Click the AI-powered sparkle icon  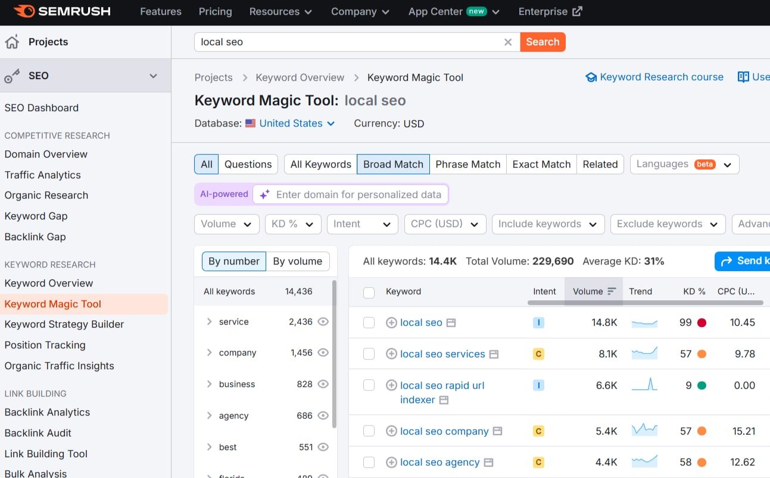(x=264, y=194)
